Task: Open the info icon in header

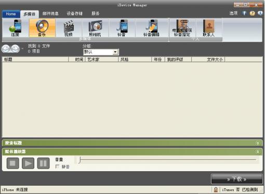Action: click(x=260, y=13)
